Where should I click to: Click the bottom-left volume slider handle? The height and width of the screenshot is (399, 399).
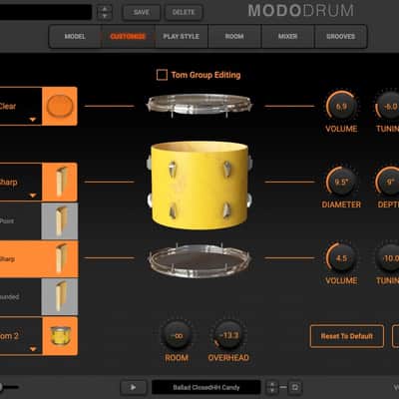click(1, 387)
